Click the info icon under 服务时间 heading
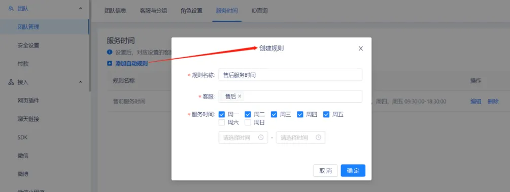The image size is (510, 192). 110,52
